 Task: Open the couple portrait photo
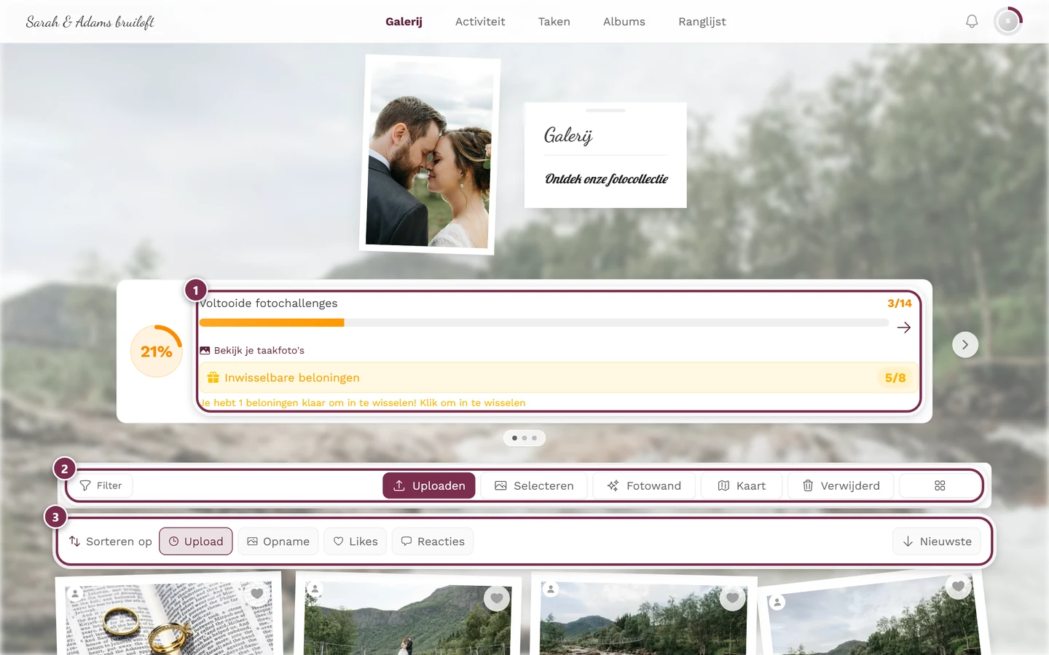click(430, 155)
